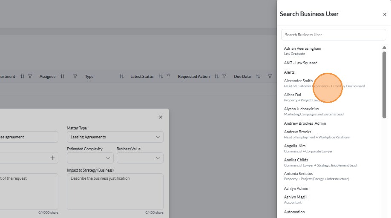Screen dimensions: 391x218
Task: Expand the Estimated Complexity dropdown
Action: [90, 158]
